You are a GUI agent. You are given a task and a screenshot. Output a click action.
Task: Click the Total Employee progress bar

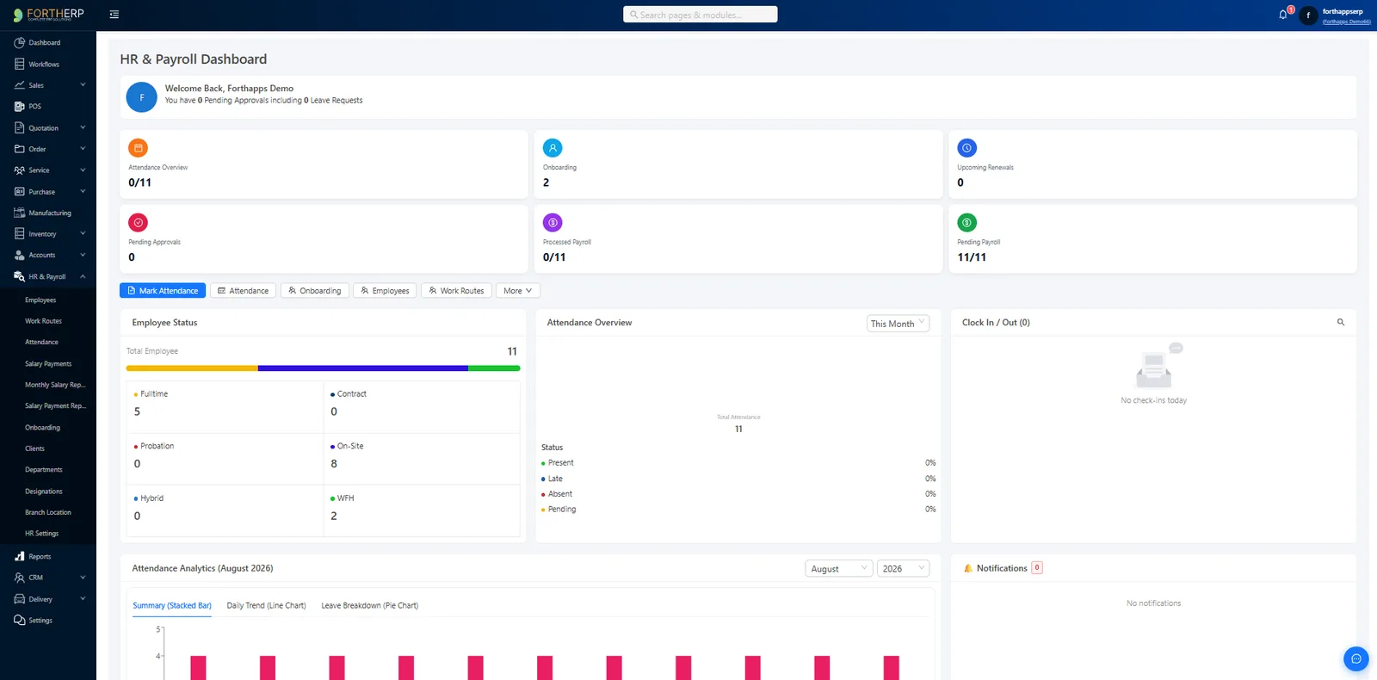(323, 368)
